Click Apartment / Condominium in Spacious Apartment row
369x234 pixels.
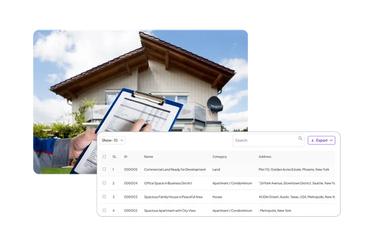point(232,211)
